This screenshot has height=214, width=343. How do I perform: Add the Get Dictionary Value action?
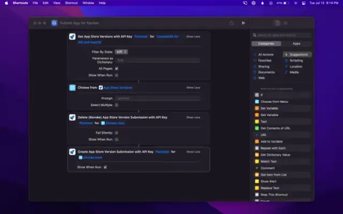(282, 155)
